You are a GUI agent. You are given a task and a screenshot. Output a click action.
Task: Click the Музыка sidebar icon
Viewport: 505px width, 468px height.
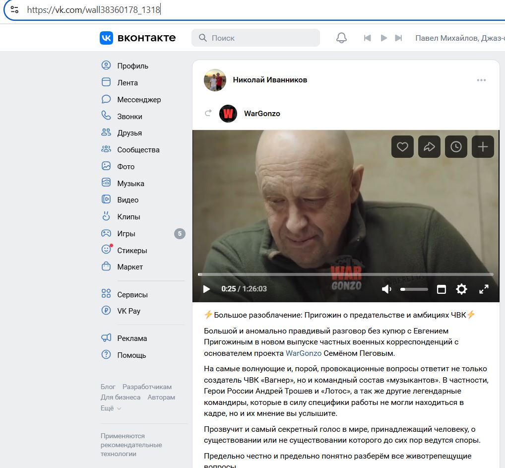(x=106, y=183)
